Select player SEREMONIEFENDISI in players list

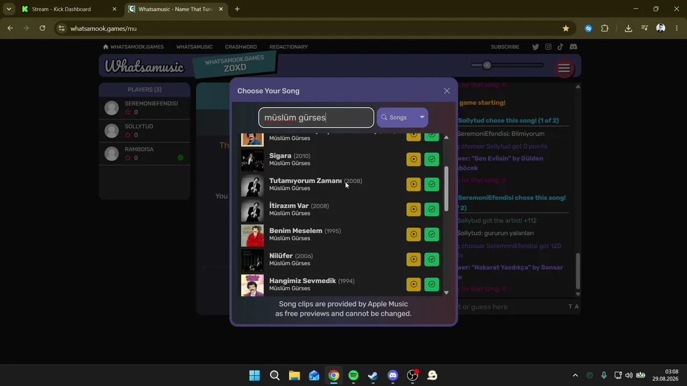(x=144, y=108)
